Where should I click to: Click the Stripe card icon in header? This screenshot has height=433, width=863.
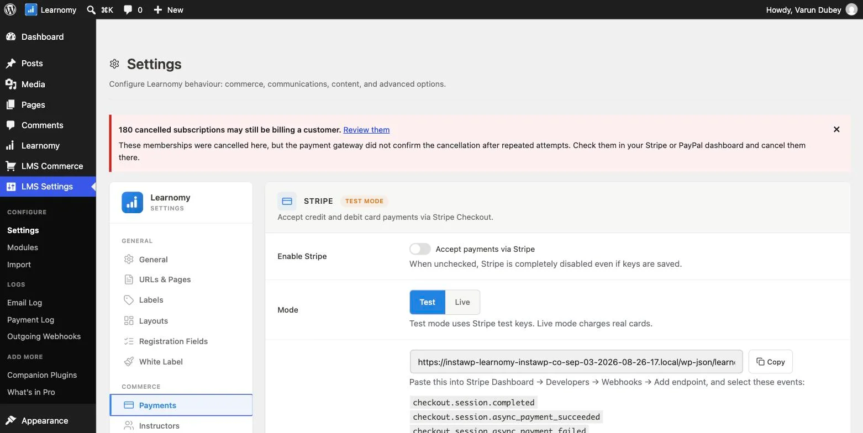click(287, 201)
